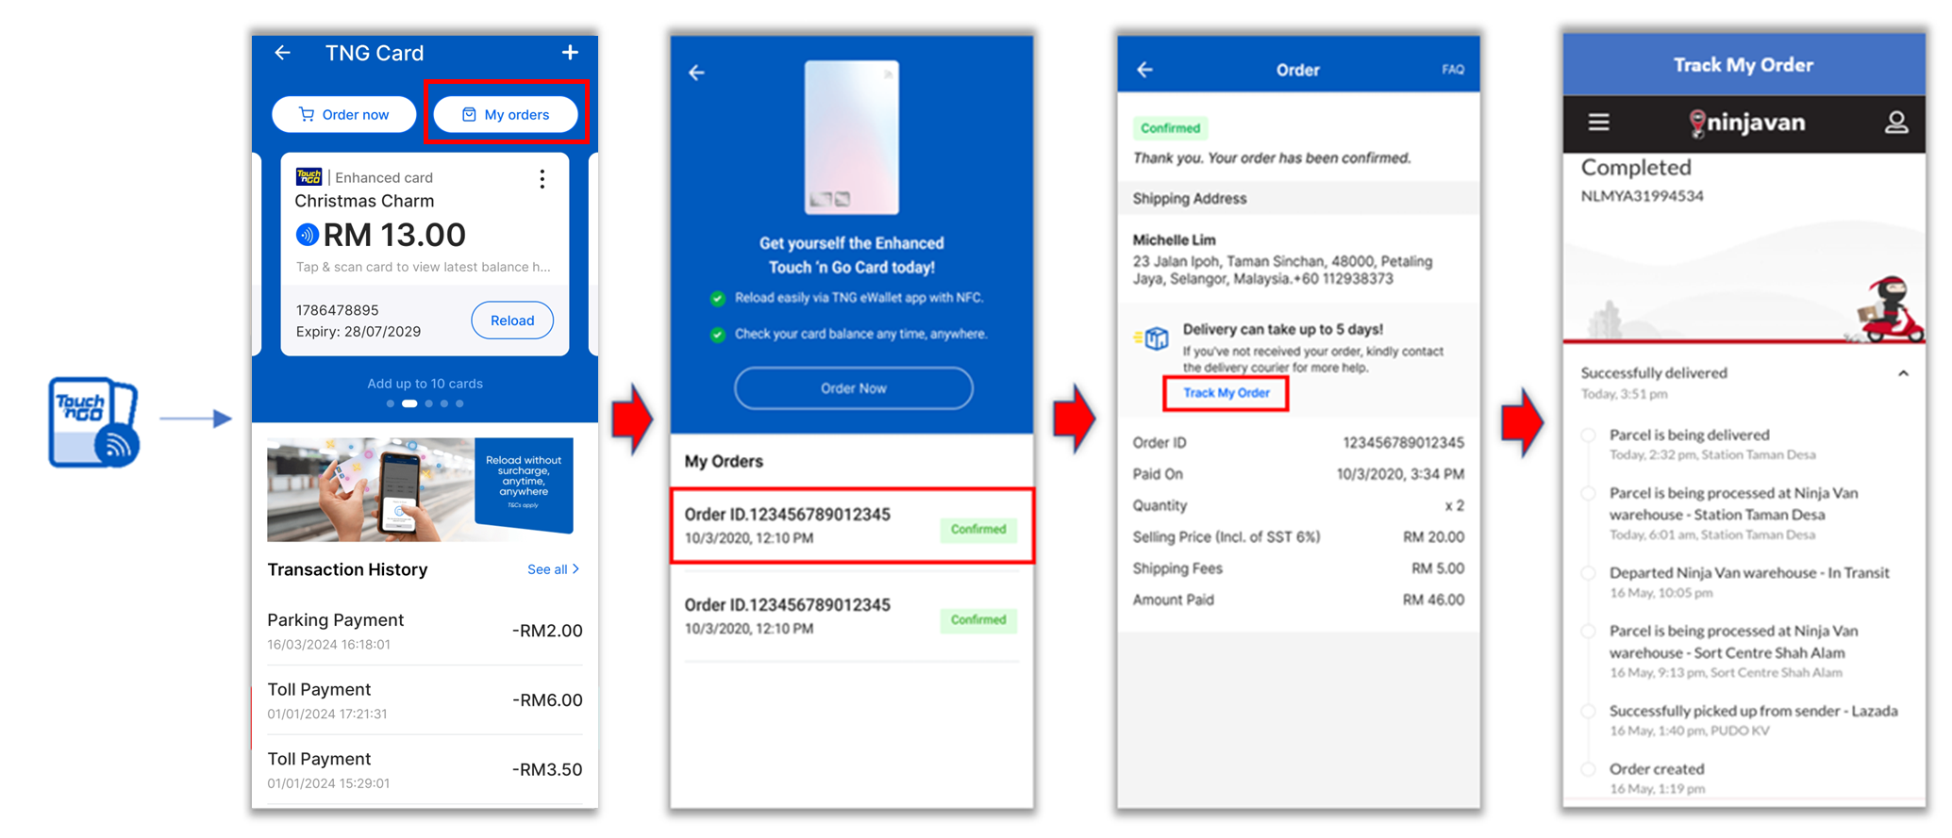This screenshot has height=838, width=1952.
Task: Tap the Enhanced card image on promo screen
Action: 851,138
